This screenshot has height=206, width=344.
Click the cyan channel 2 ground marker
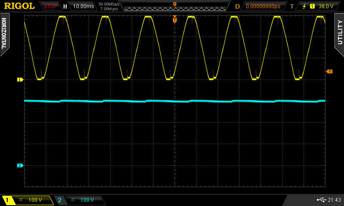20,166
